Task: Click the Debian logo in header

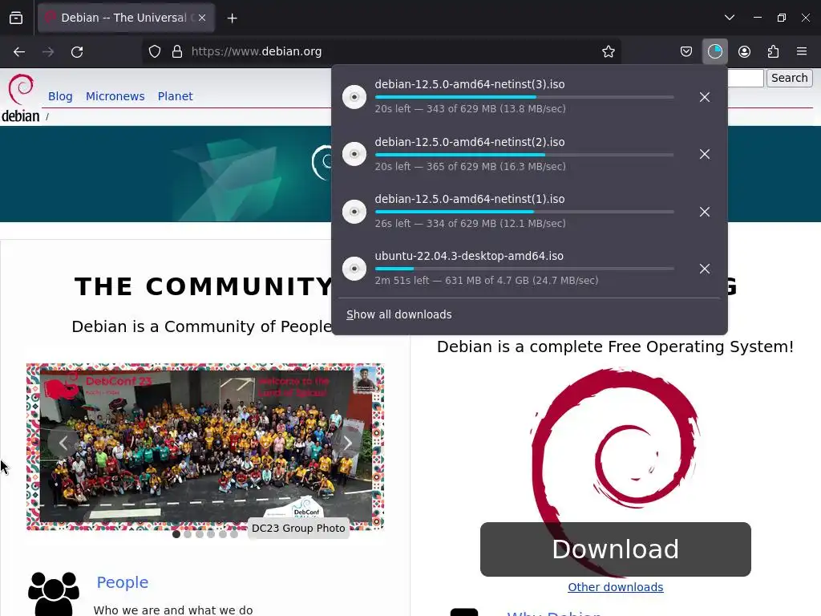Action: (x=21, y=98)
